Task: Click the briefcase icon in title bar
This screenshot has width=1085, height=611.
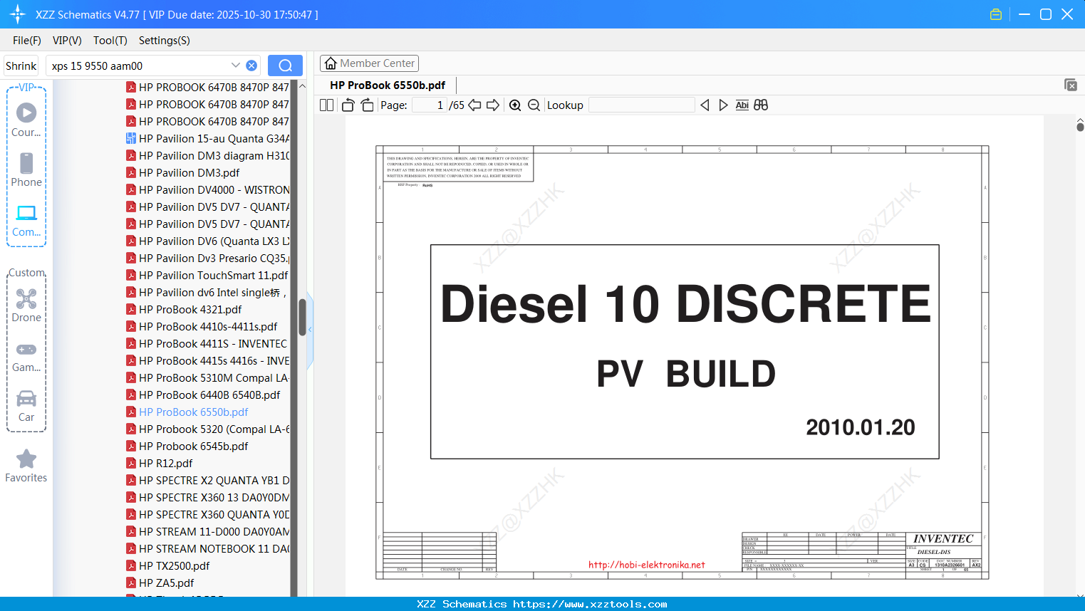Action: coord(996,14)
